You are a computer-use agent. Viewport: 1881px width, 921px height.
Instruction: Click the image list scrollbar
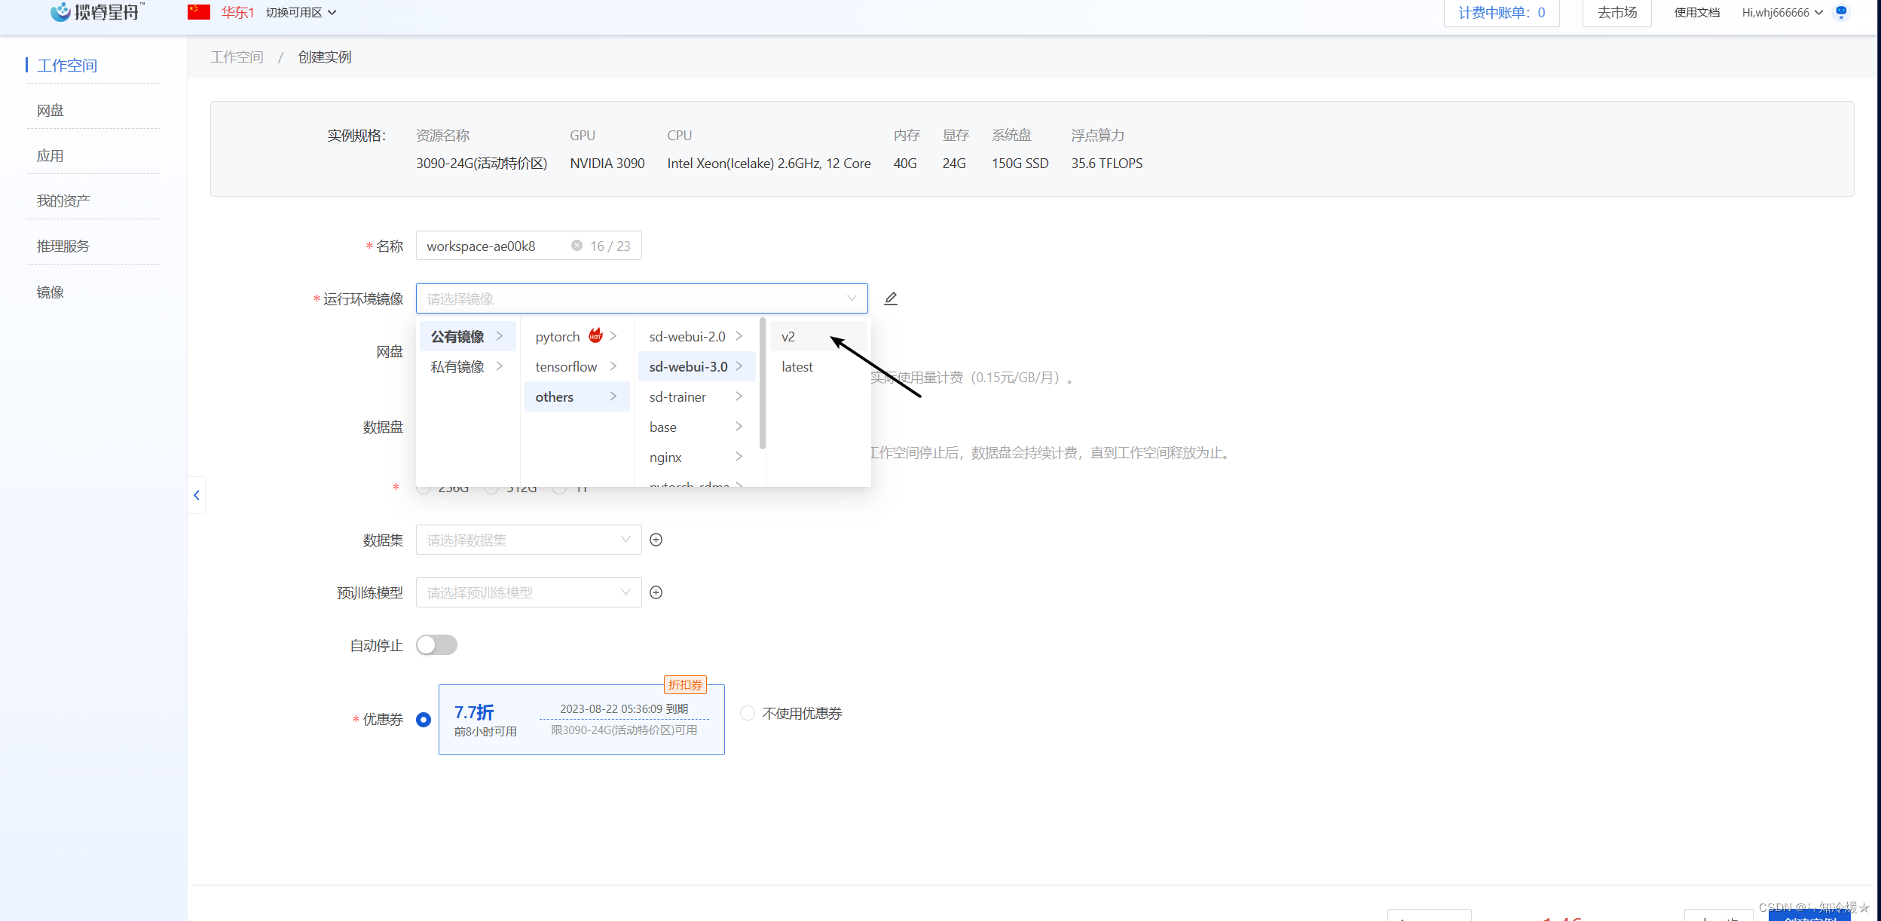point(763,384)
